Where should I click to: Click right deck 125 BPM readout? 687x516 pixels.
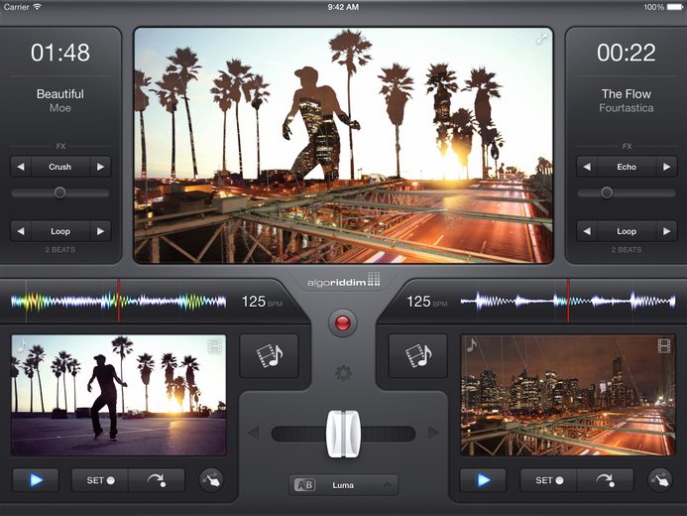click(426, 302)
